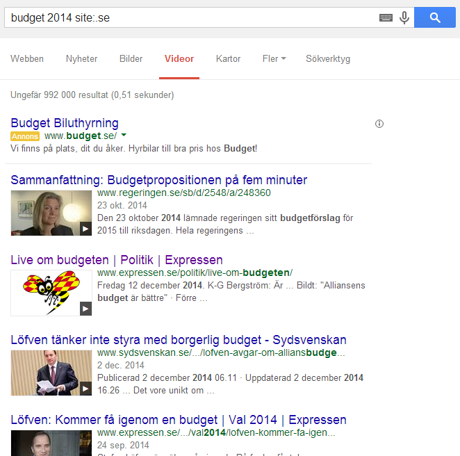Click the 'Ungefär 992 000 resultat' stats text
This screenshot has height=456, width=460.
[92, 95]
